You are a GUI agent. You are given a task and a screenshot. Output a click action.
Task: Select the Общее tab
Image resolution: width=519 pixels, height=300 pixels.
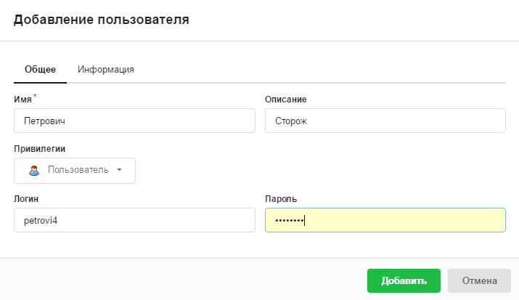click(x=41, y=69)
